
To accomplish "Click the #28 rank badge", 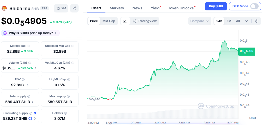I will (44, 8).
